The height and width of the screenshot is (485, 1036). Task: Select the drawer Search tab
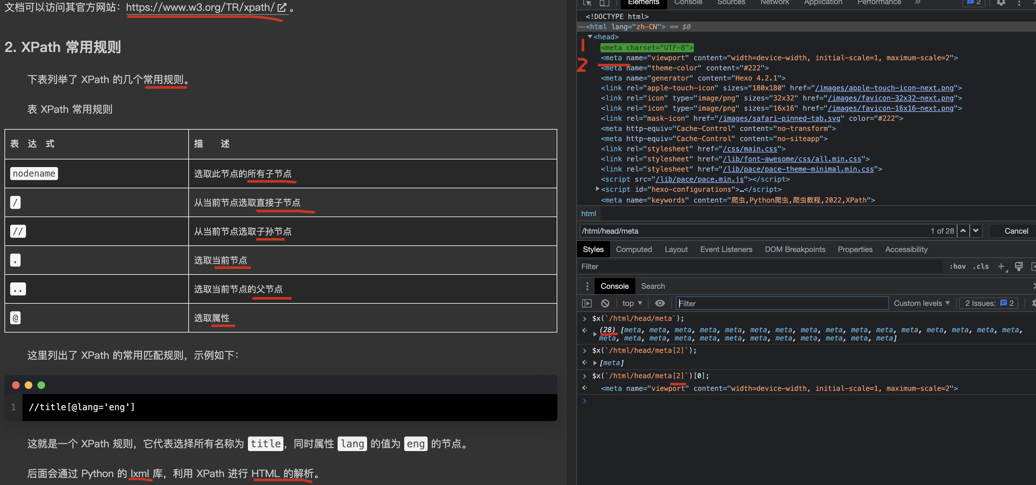[652, 286]
